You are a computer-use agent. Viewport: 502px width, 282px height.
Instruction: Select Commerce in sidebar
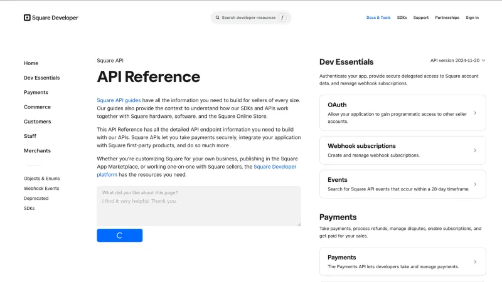pos(37,107)
